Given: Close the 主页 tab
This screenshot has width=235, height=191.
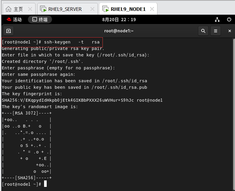Looking at the screenshot, I should 30,9.
